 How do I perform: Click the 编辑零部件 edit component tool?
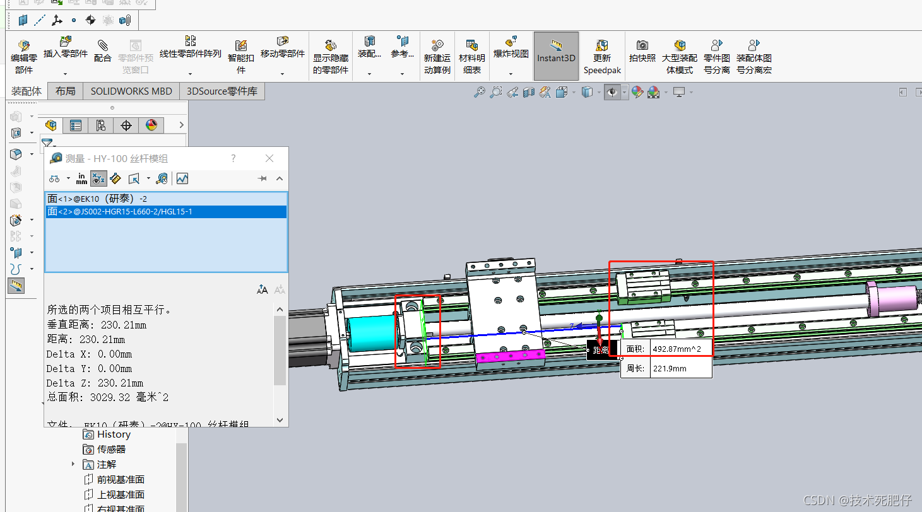[24, 57]
